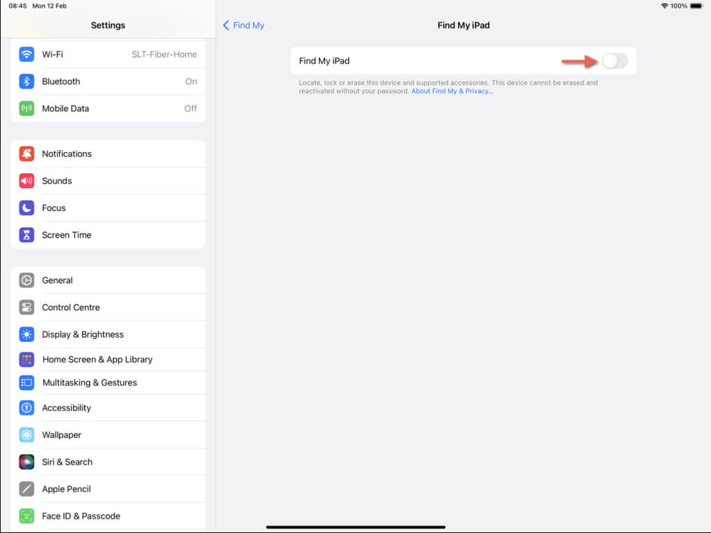Tap the Home Screen grid icon
Screen dimensions: 711x533
[26, 360]
